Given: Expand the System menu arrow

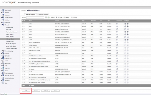Looking at the screenshot, I should tap(1, 12).
